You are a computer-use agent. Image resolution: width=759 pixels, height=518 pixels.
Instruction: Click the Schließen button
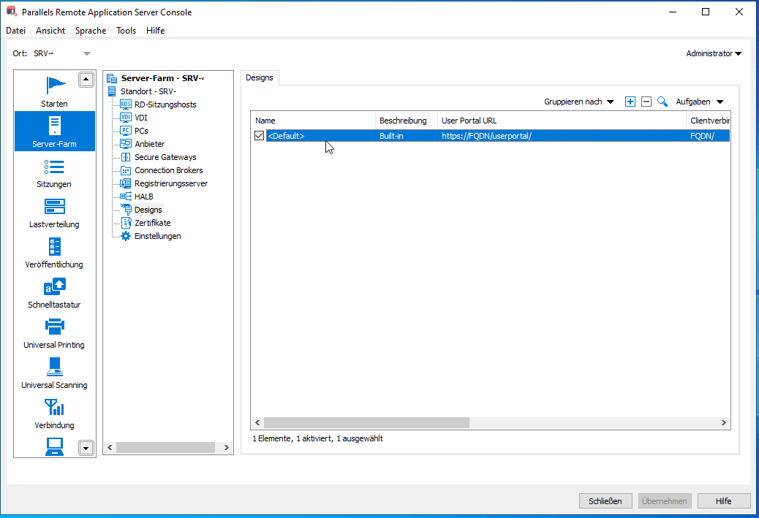click(605, 501)
